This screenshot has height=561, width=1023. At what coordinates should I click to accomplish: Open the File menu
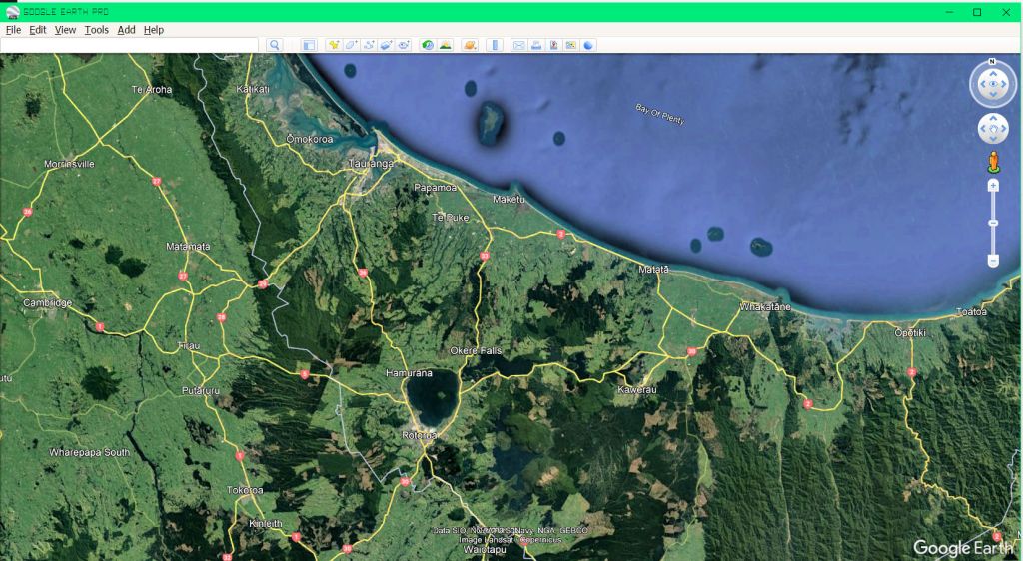pos(13,30)
